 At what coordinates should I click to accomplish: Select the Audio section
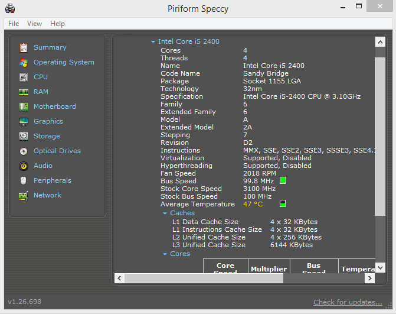click(x=43, y=166)
